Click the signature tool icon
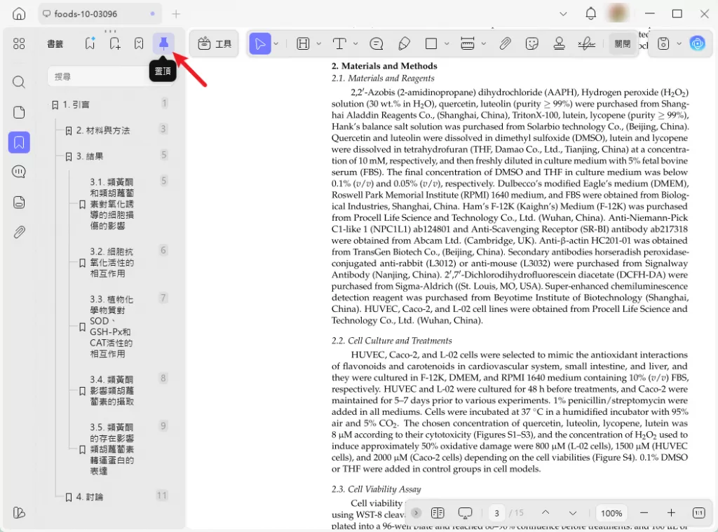 click(587, 43)
